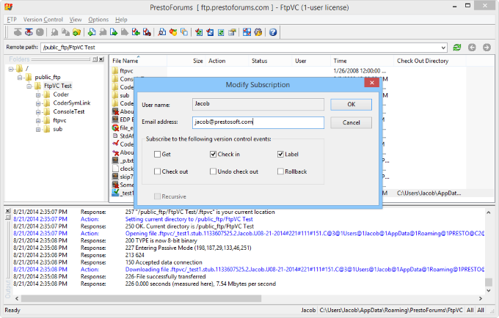Enable the Get event checkbox

[x=157, y=154]
